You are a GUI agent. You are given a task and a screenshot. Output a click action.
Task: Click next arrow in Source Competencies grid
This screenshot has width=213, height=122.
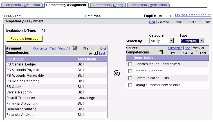coord(197,52)
